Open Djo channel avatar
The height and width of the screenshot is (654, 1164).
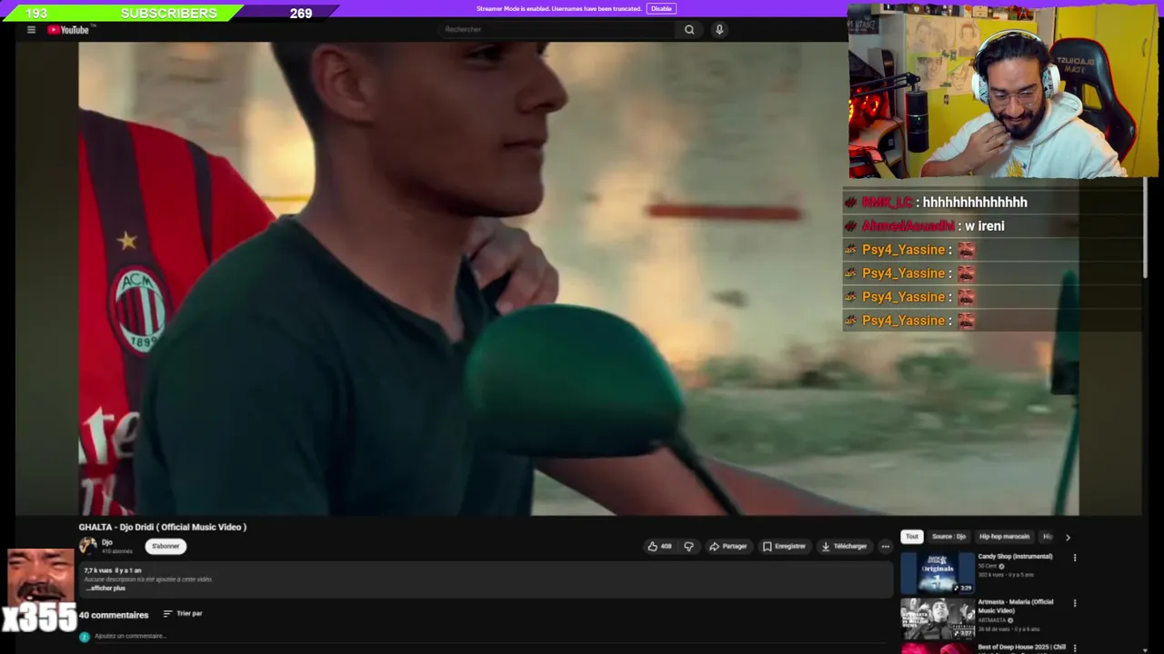pos(87,545)
